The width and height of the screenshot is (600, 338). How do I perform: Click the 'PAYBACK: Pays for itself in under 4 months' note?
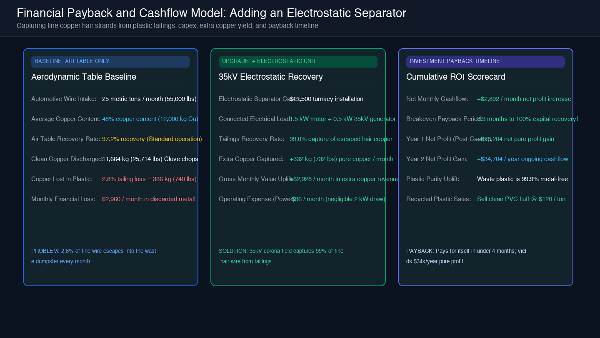pyautogui.click(x=466, y=256)
